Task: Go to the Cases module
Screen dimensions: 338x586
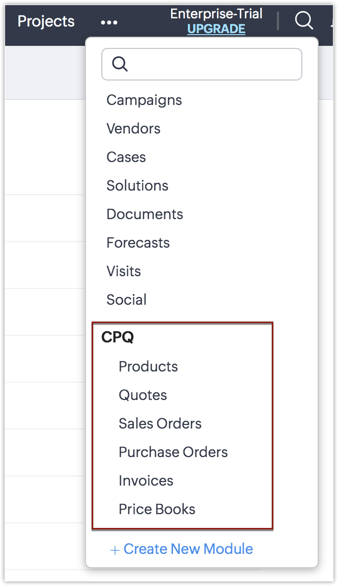Action: [x=126, y=157]
